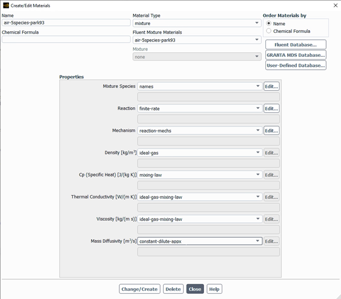Click the Delete button
This screenshot has width=341, height=299.
[x=173, y=289]
